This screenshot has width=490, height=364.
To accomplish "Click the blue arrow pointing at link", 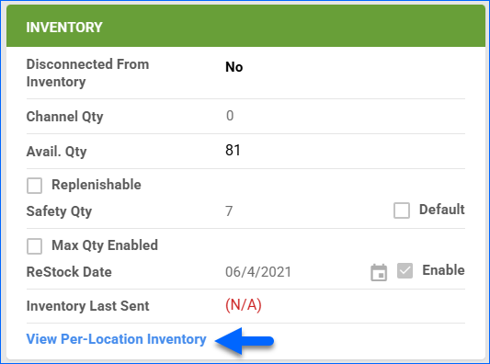I will pyautogui.click(x=245, y=341).
